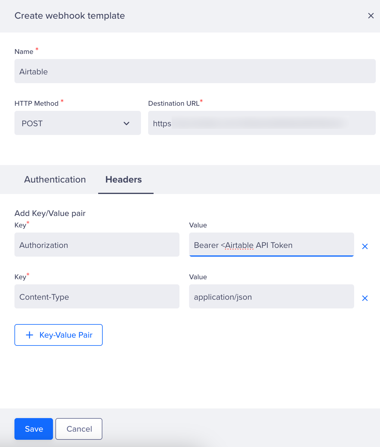380x447 pixels.
Task: Click the Create webhook template title
Action: click(x=70, y=16)
